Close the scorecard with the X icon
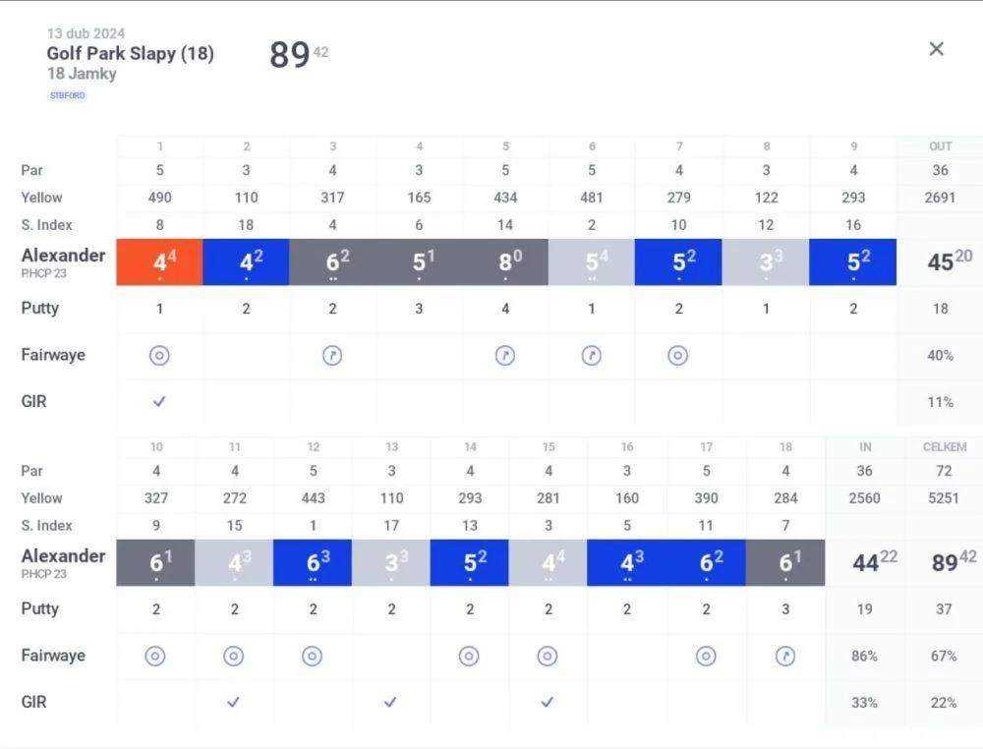983x749 pixels. pos(936,49)
